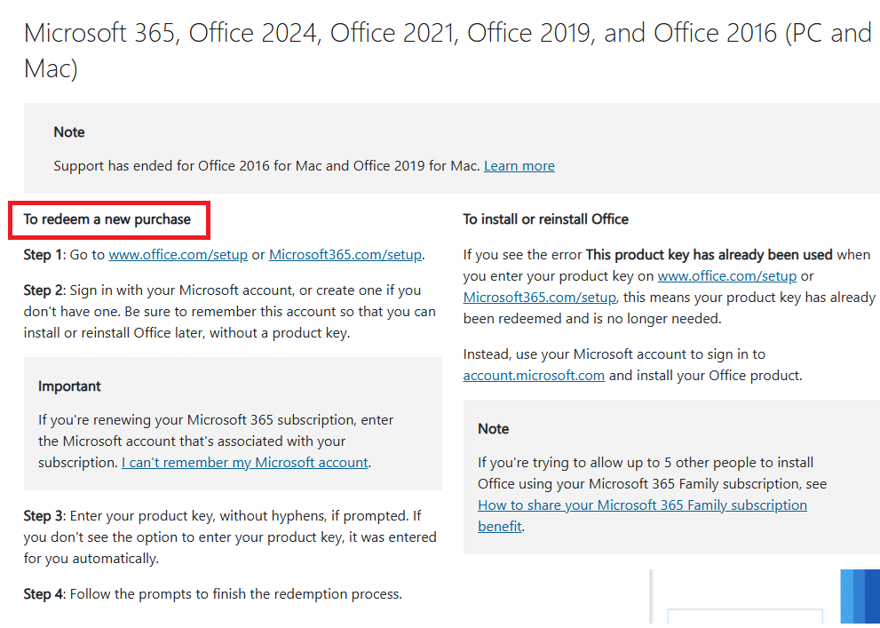
Task: Click the bold Step 4 label
Action: (44, 593)
